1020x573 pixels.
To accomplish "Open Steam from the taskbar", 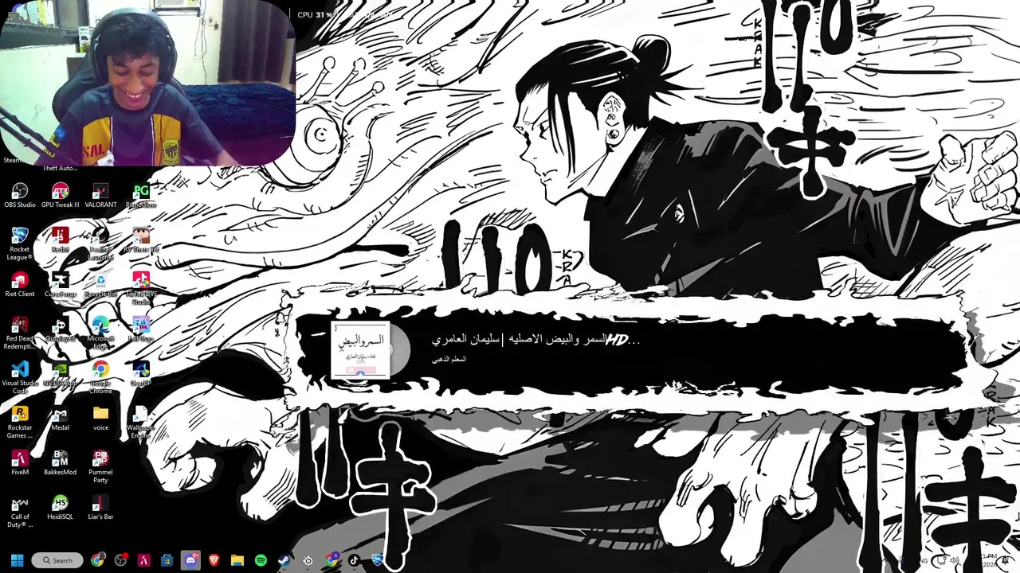I will pos(284,560).
